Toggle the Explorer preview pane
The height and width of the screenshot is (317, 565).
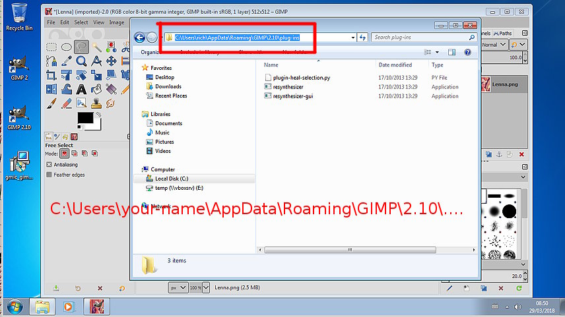(x=451, y=52)
